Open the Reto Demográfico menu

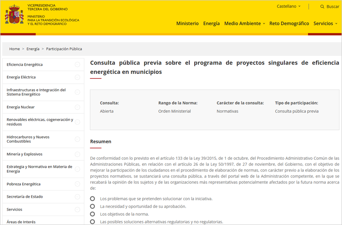tap(289, 23)
